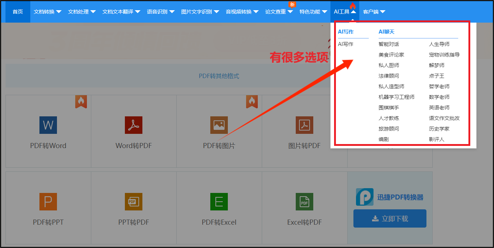Open the PDF转PPT converter icon
Image resolution: width=494 pixels, height=248 pixels.
48,202
